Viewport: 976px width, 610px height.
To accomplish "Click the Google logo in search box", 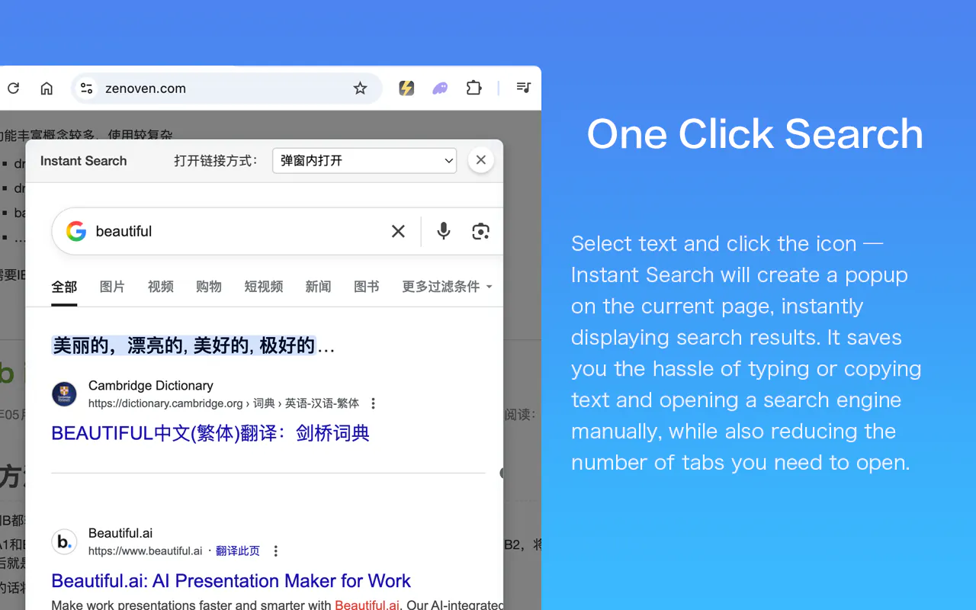I will (76, 231).
